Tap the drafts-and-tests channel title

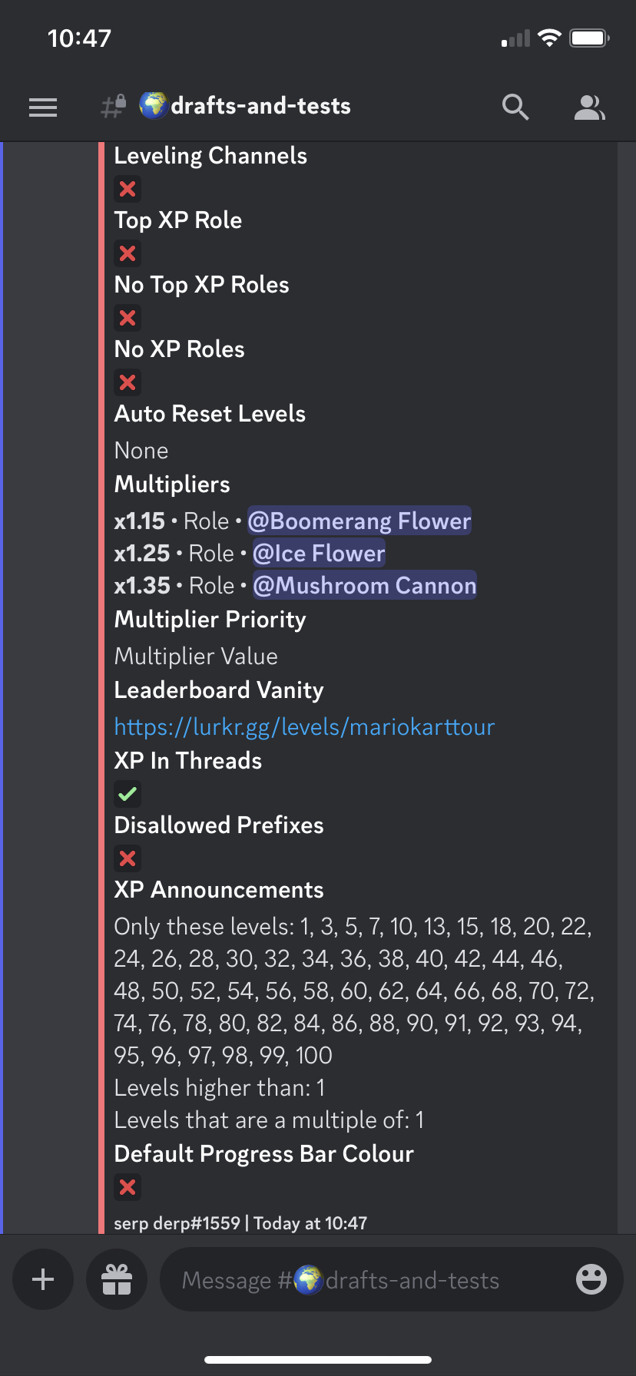[260, 106]
